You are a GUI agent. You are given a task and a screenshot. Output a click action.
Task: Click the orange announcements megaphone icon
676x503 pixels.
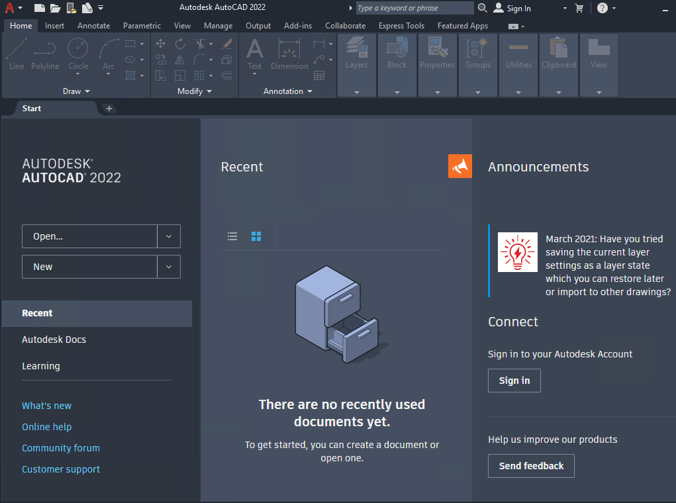click(460, 166)
